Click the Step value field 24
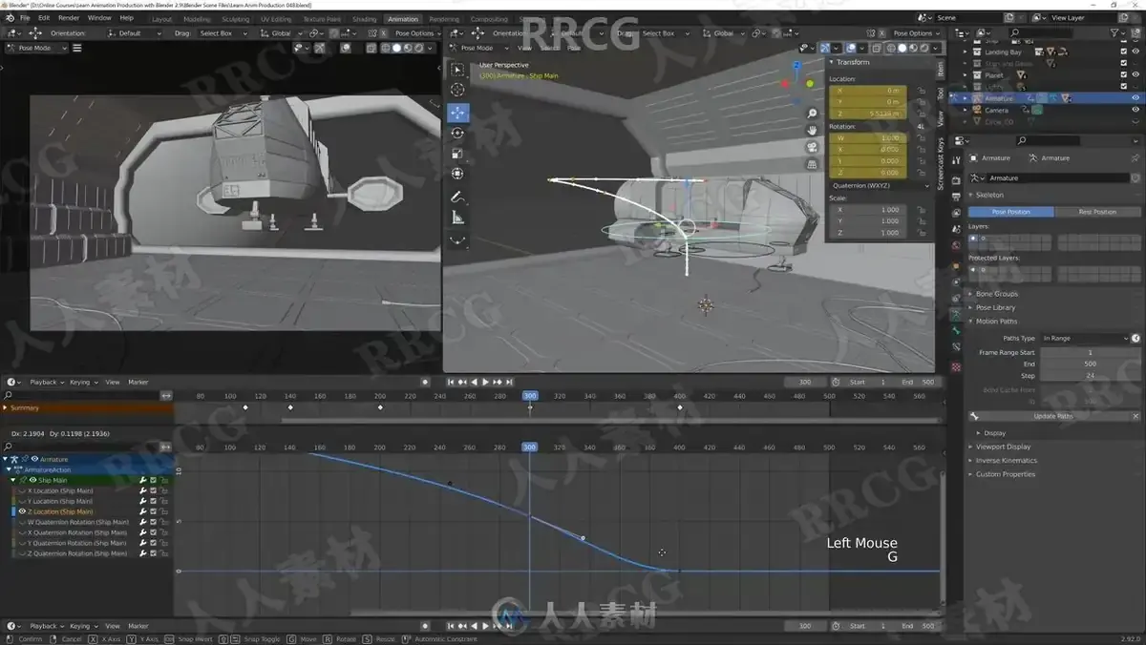This screenshot has height=645, width=1146. pos(1090,376)
